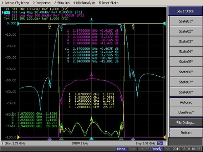Save to State03 softkey
Screen dimensions: 203x152
coord(186,41)
